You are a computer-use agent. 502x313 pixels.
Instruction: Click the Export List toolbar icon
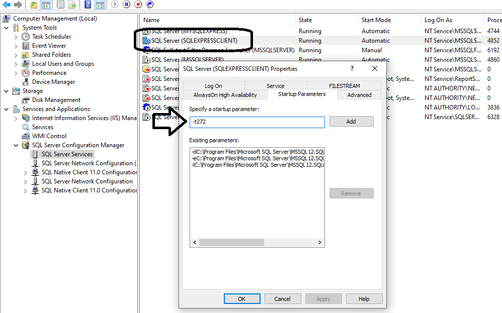point(72,5)
